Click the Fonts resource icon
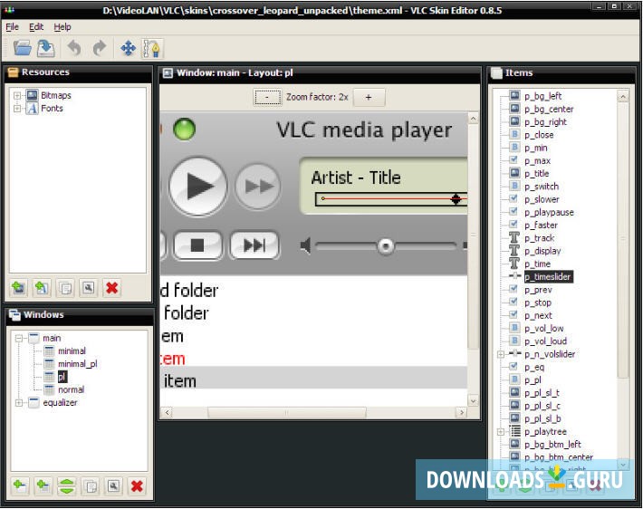643x509 pixels. coord(33,109)
